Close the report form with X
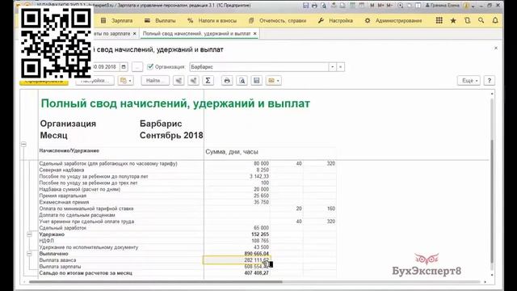Screen dimensions: 517x291 coord(496,48)
